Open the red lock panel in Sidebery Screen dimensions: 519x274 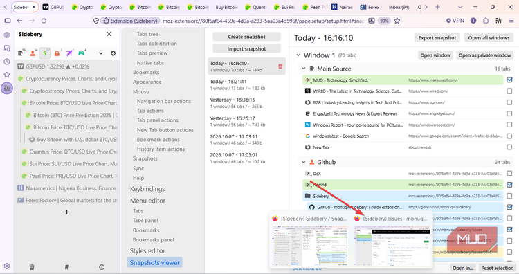tap(57, 53)
